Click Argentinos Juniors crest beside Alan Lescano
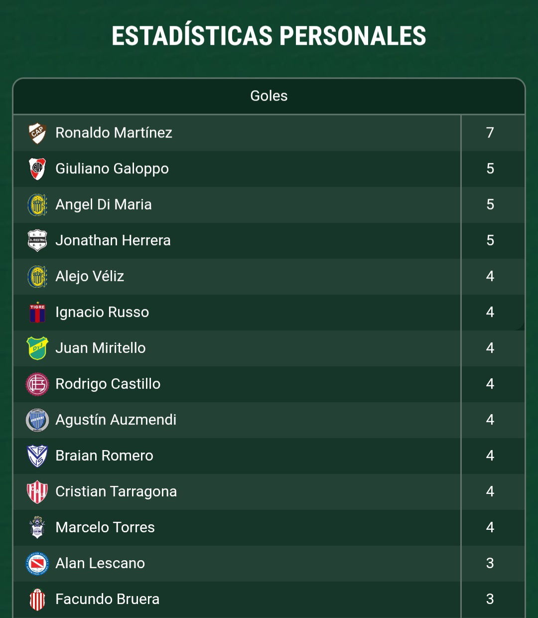 tap(37, 564)
